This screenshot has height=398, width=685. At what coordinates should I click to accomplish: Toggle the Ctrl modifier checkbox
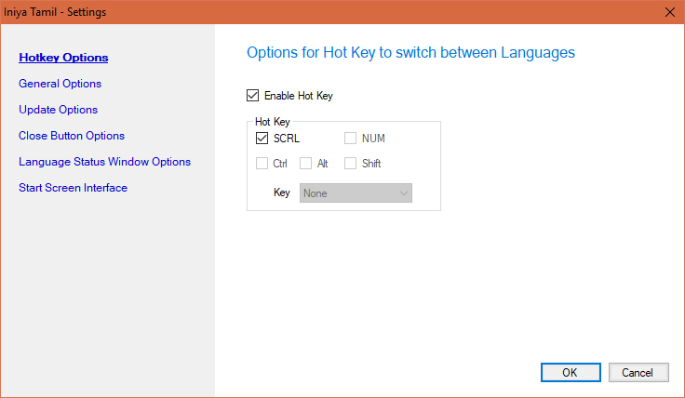(x=262, y=164)
